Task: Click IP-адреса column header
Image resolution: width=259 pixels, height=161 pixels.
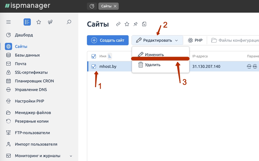Action: tap(200, 56)
